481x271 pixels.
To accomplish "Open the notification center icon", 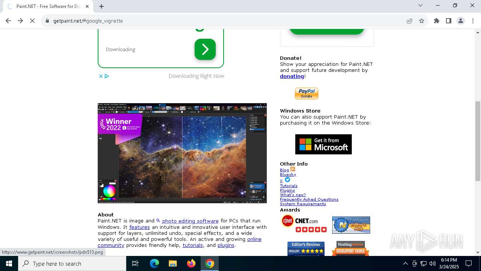I will click(x=469, y=263).
